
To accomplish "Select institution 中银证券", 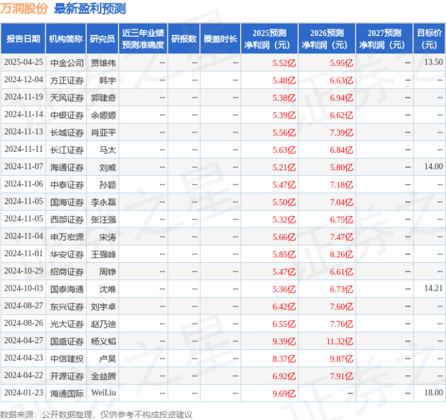I will click(x=67, y=116).
